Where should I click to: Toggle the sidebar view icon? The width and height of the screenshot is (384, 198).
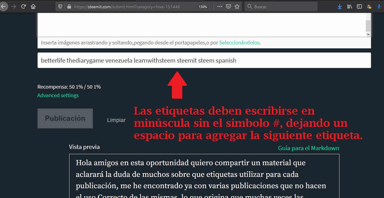(359, 6)
